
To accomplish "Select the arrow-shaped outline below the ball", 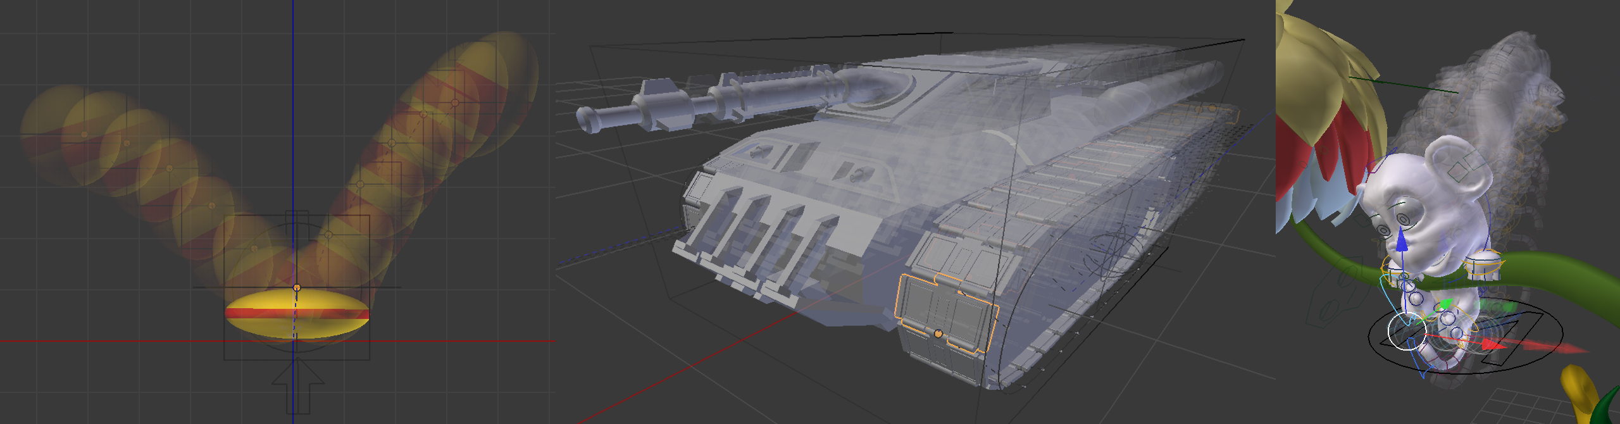I will pos(297,386).
